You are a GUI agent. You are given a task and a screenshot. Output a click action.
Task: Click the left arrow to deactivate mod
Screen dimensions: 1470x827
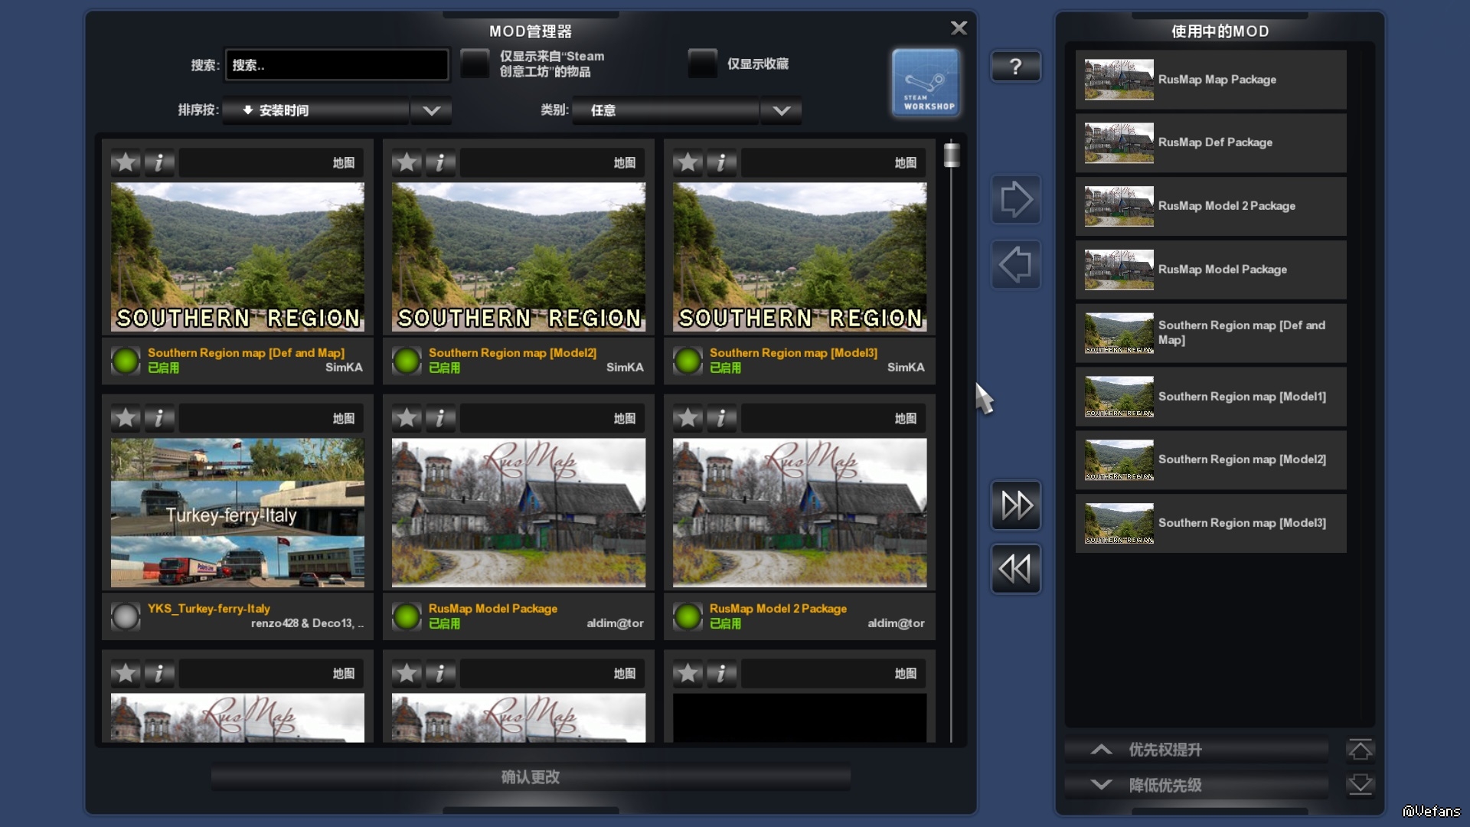tap(1015, 265)
